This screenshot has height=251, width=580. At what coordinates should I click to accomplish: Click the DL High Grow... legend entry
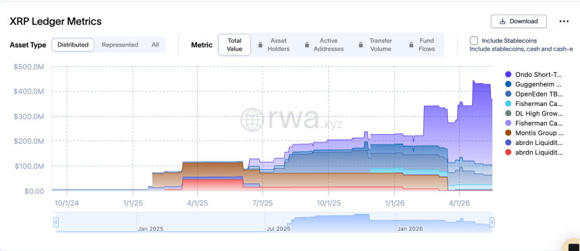(534, 113)
